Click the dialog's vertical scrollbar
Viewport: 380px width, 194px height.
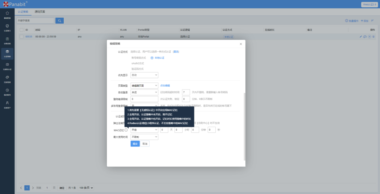(245, 126)
